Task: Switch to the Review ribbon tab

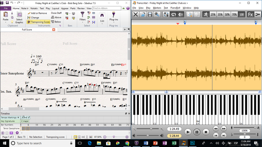Action: [81, 8]
